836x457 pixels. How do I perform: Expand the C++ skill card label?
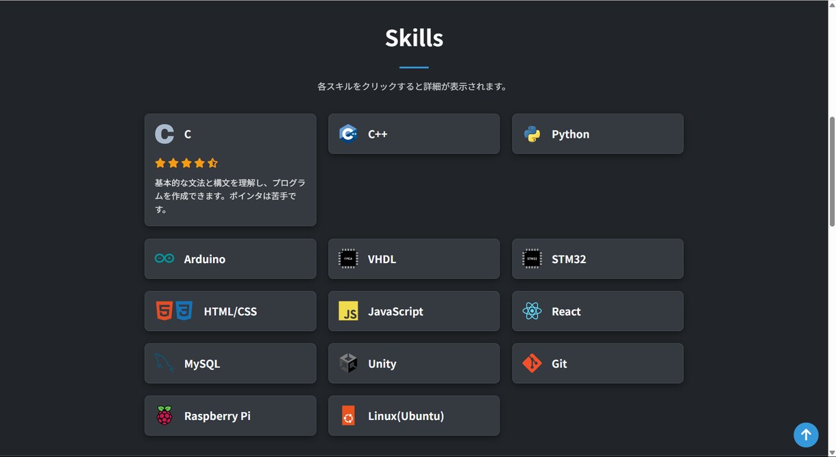378,134
